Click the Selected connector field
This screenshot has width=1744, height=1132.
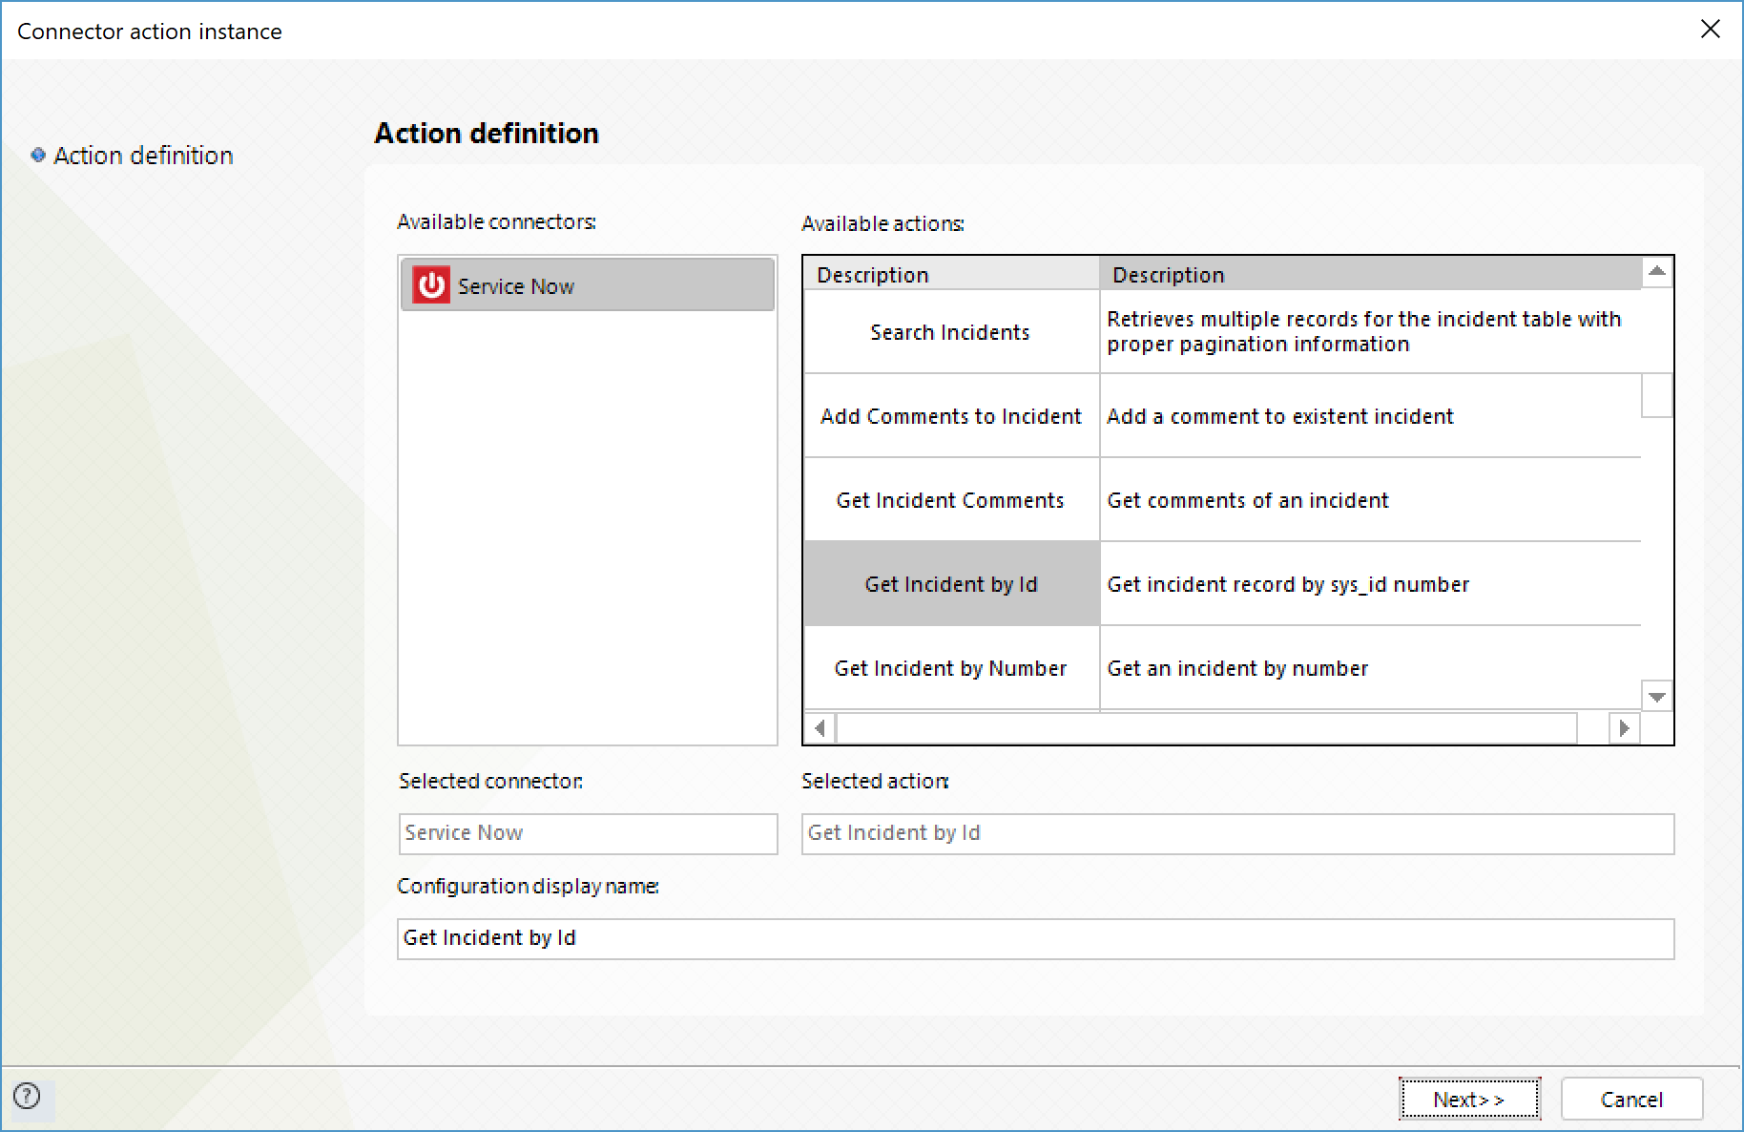click(588, 833)
